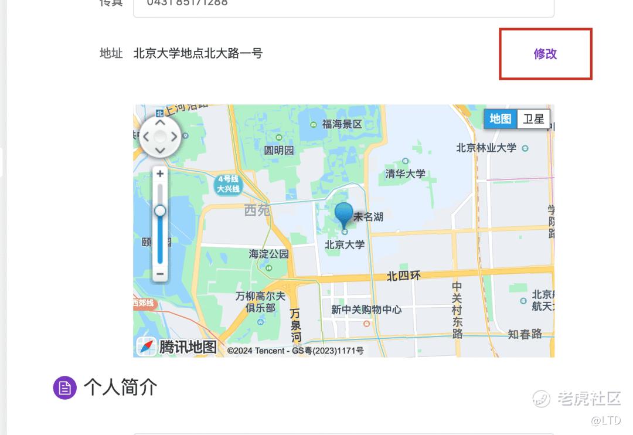
Task: Click the 腾讯地图 logo
Action: click(178, 346)
